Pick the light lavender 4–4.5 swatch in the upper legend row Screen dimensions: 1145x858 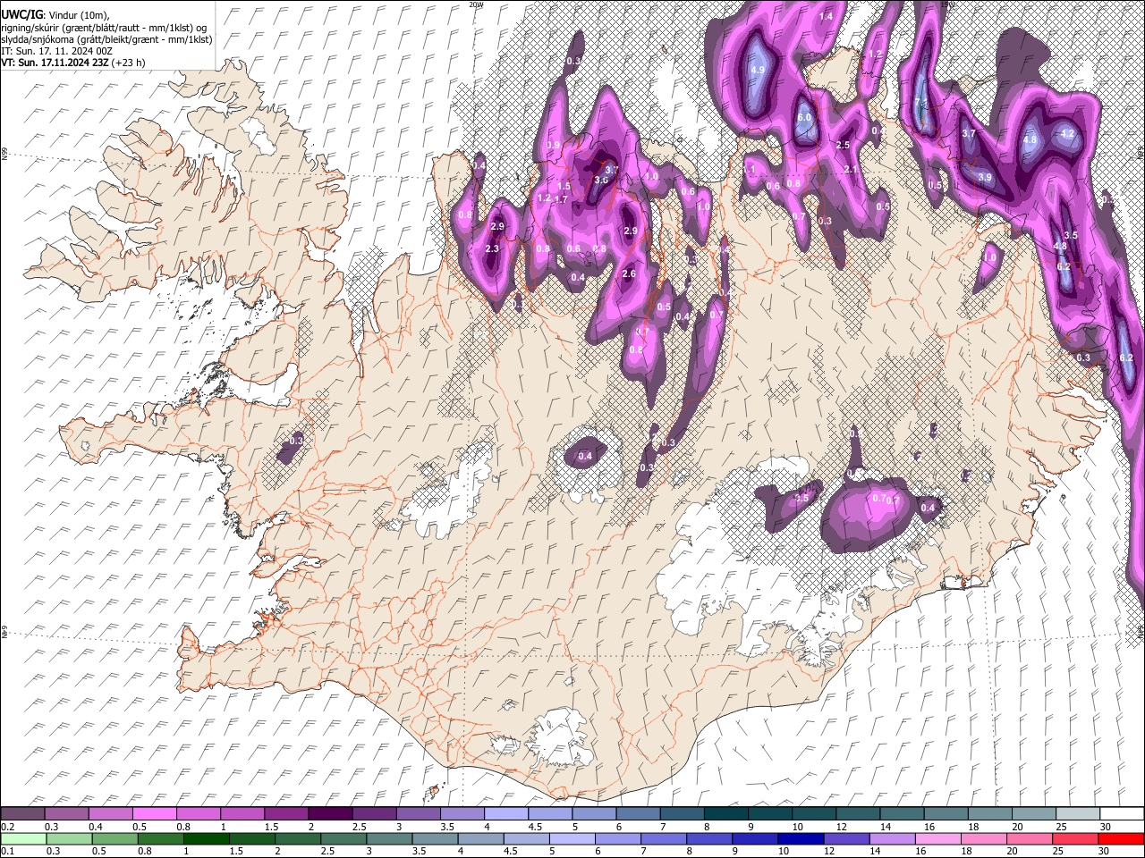click(x=505, y=814)
